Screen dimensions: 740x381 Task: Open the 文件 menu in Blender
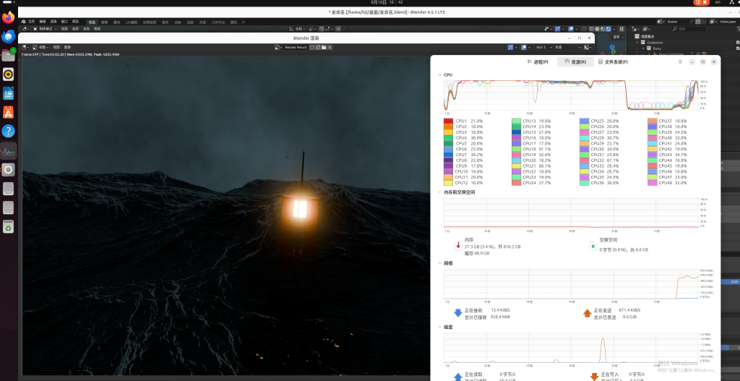tap(31, 22)
